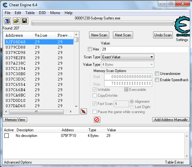Open the Table menu
The height and width of the screenshot is (167, 192).
pos(30,13)
